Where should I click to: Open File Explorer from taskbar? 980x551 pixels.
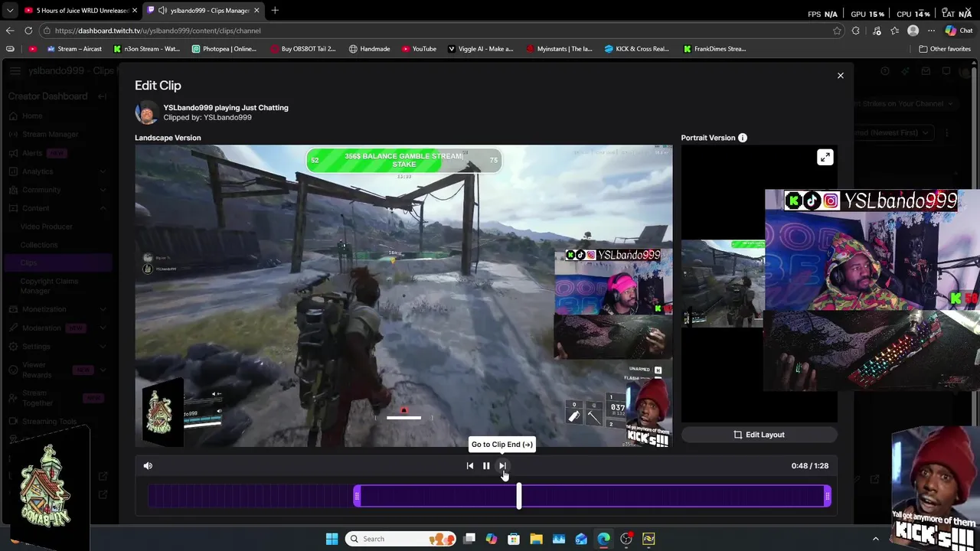[x=536, y=539]
